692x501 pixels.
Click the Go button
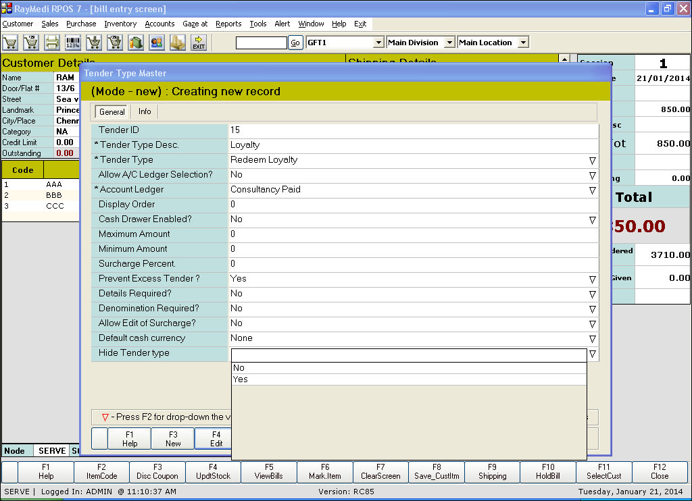tap(295, 43)
